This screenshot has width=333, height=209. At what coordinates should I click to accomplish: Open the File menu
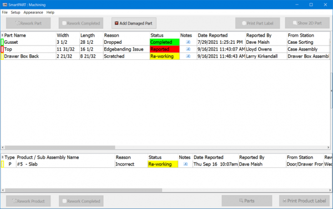coord(4,12)
